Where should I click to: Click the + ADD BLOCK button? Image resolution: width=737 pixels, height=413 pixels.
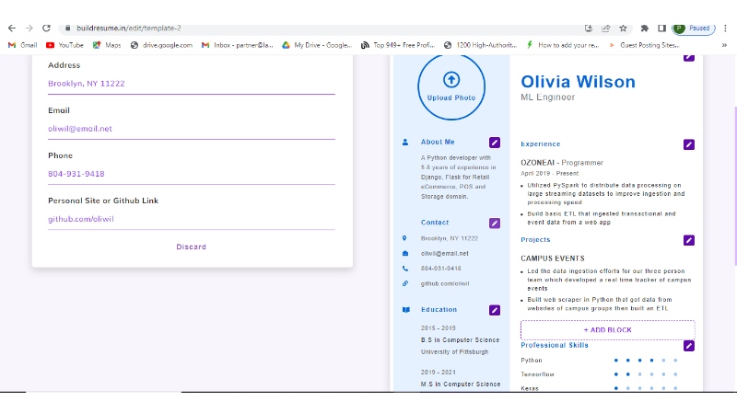click(x=607, y=329)
